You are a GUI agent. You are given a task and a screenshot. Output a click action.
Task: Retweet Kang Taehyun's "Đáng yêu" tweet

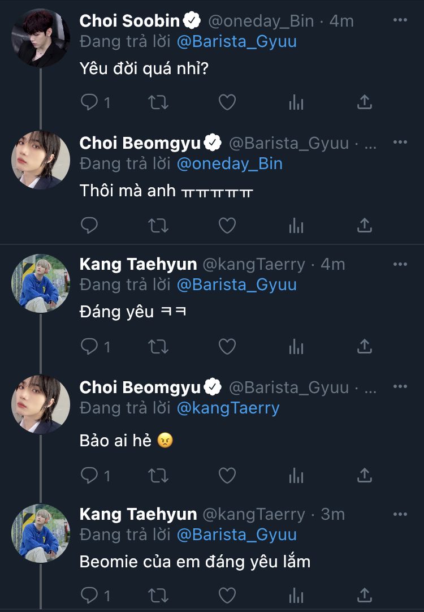point(158,346)
